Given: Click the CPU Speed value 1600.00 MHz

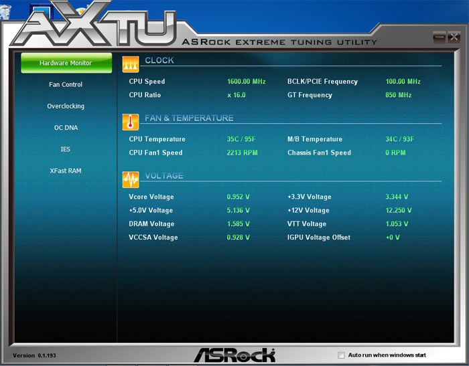Looking at the screenshot, I should (x=246, y=82).
